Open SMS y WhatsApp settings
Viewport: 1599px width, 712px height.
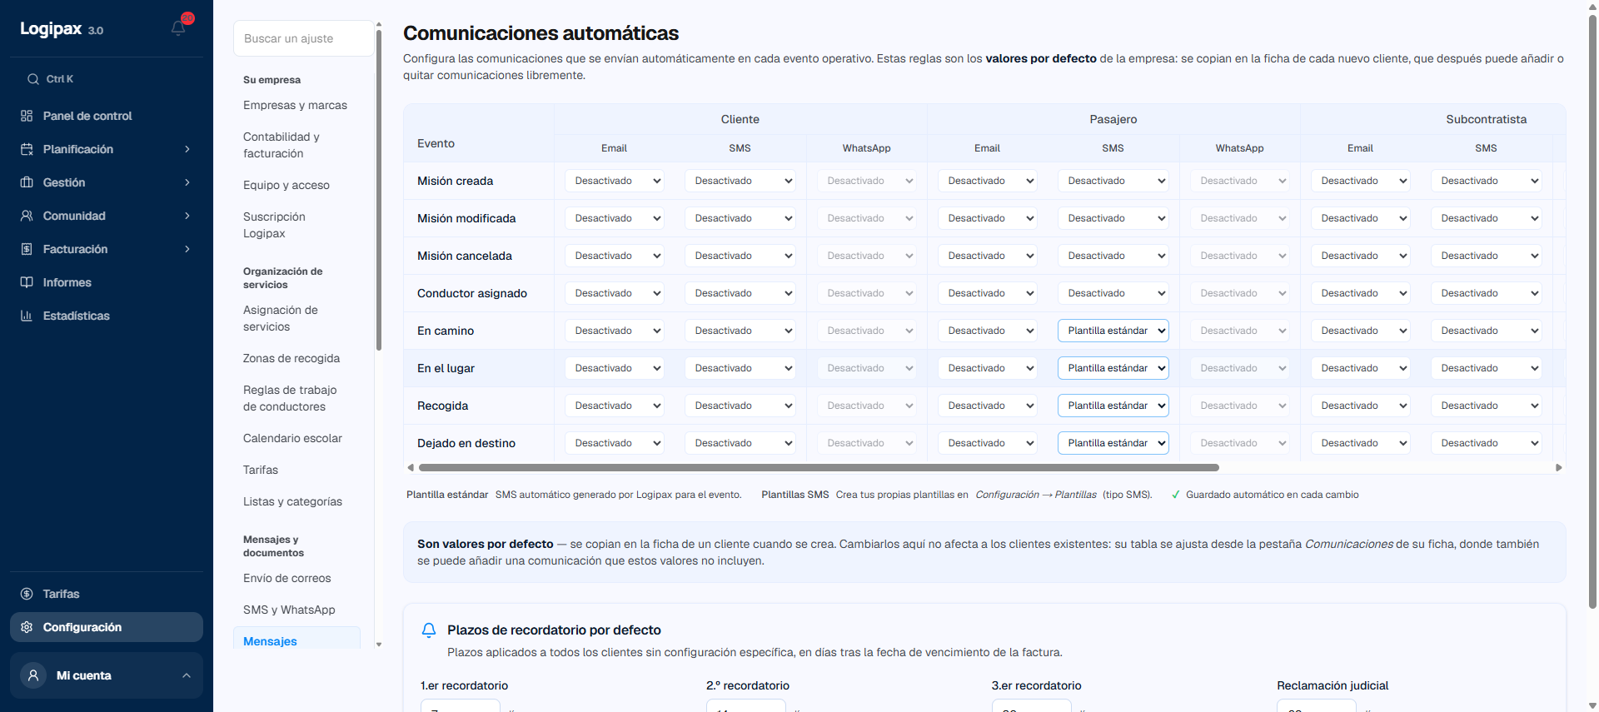pyautogui.click(x=289, y=610)
